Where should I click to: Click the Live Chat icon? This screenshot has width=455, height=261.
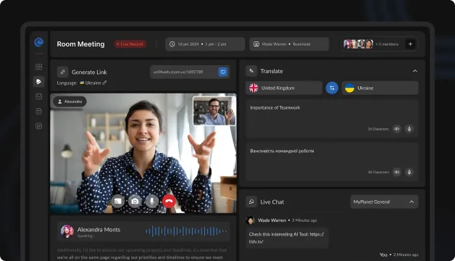tap(251, 202)
